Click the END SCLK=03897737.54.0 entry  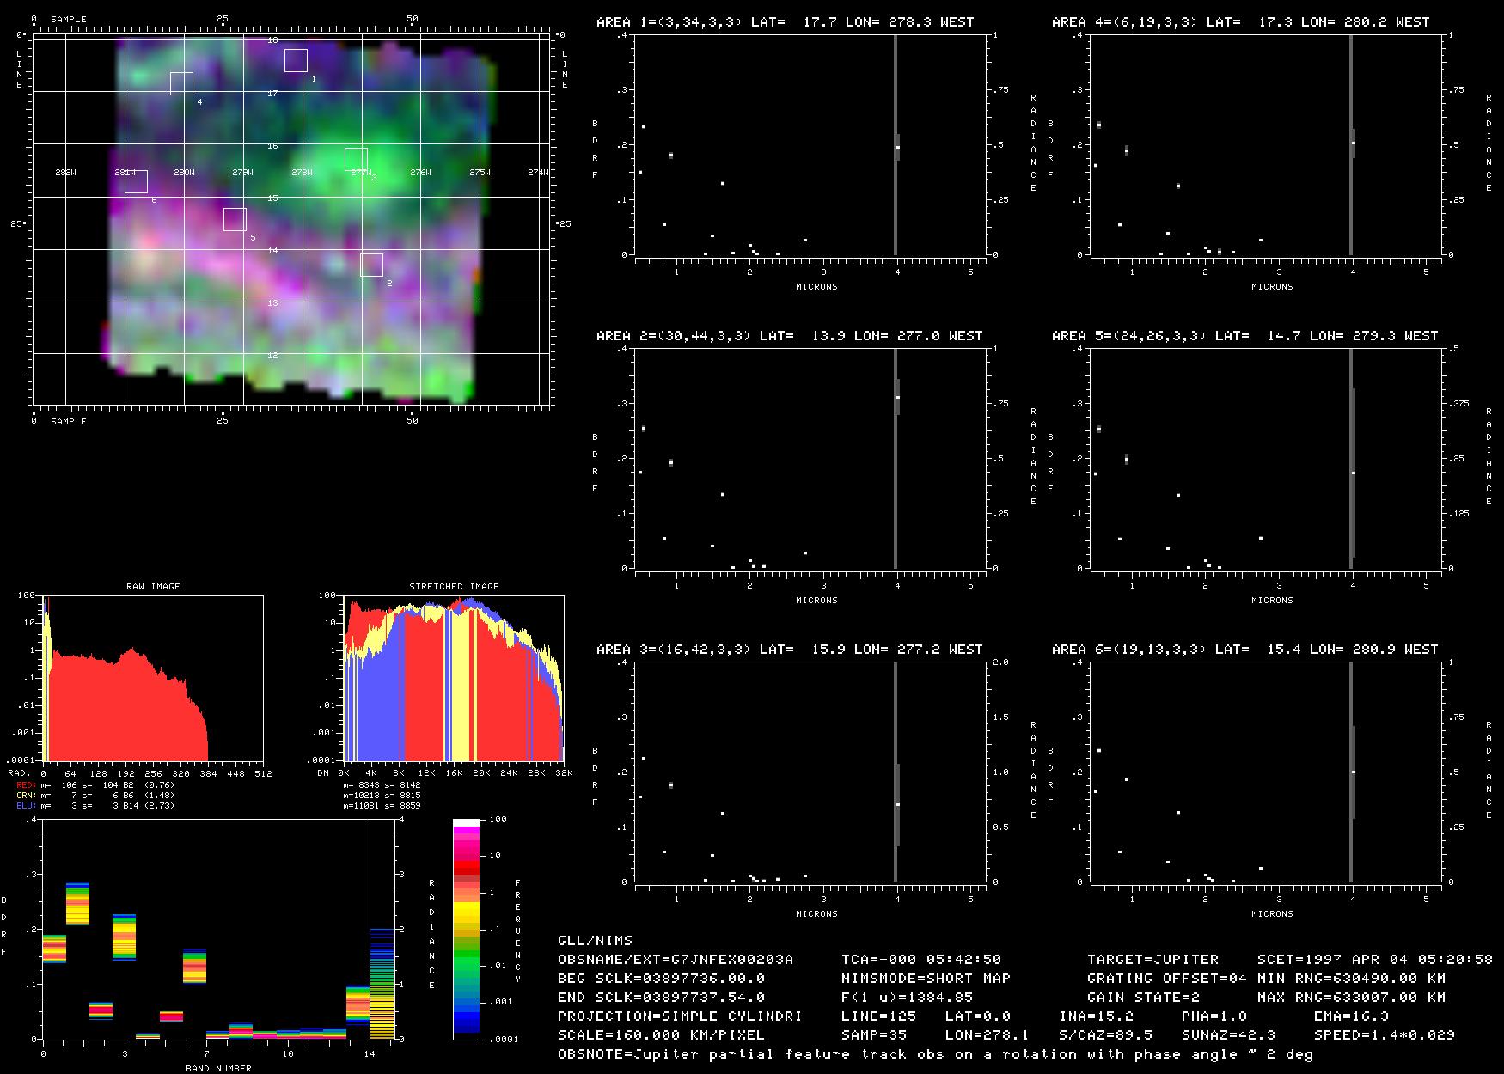tap(661, 997)
